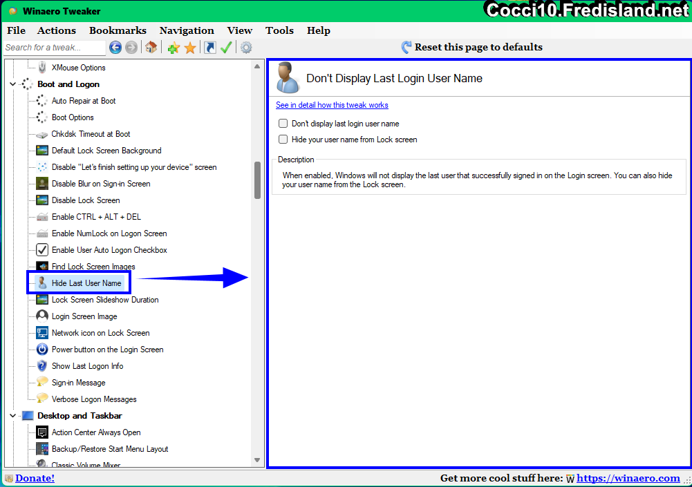Click the Login Screen Image avatar icon

click(x=42, y=316)
